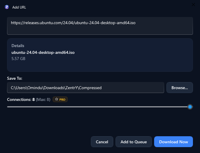Click the (Max: 8) text
The width and height of the screenshot is (200, 153).
(43, 99)
